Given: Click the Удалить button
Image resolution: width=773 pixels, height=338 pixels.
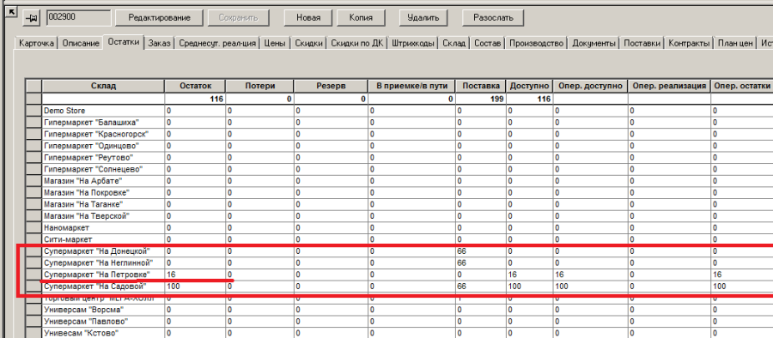Looking at the screenshot, I should [x=423, y=18].
